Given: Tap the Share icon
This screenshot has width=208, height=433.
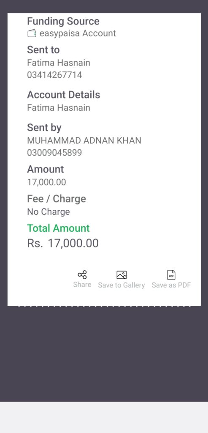Looking at the screenshot, I should pyautogui.click(x=82, y=275).
